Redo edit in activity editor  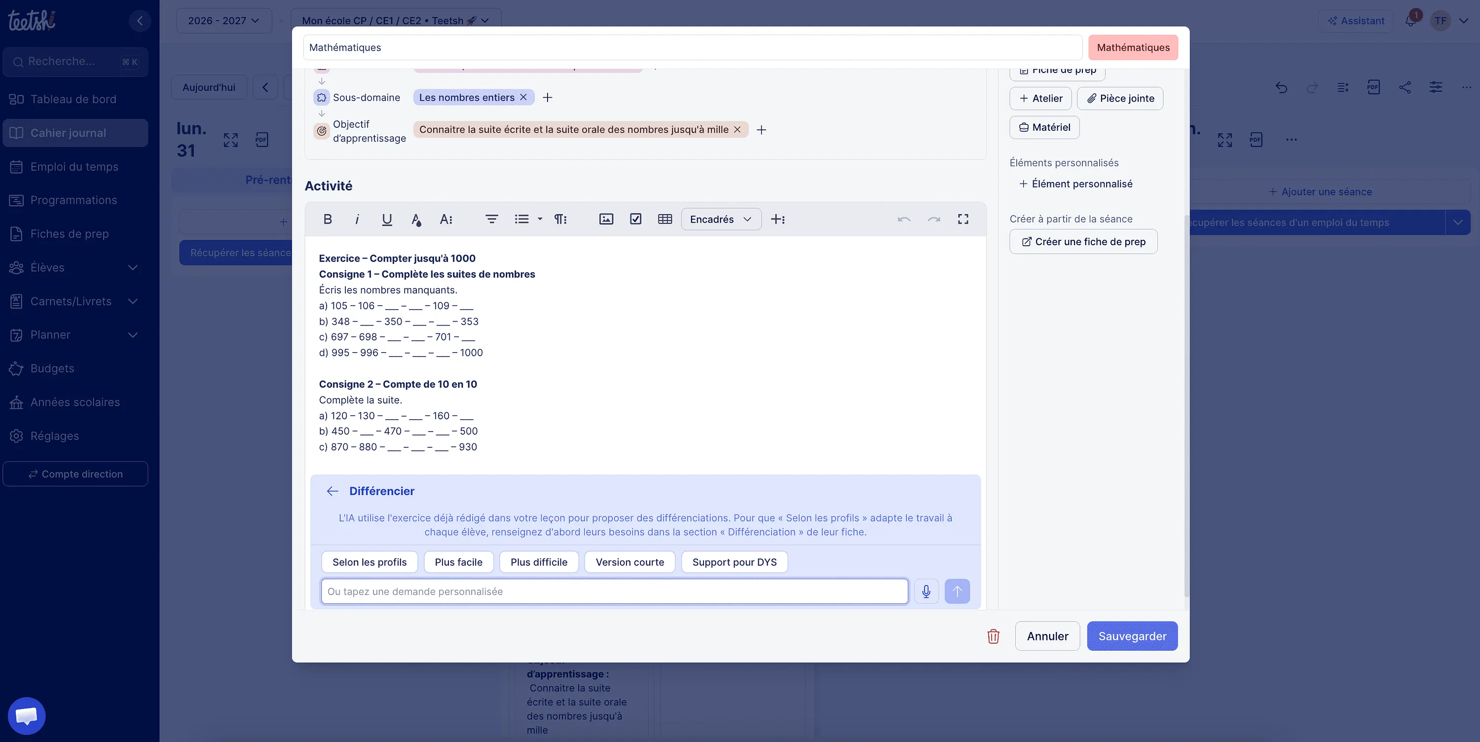point(933,219)
